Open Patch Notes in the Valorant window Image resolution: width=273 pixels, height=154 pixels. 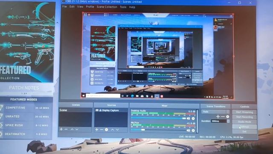click(24, 88)
